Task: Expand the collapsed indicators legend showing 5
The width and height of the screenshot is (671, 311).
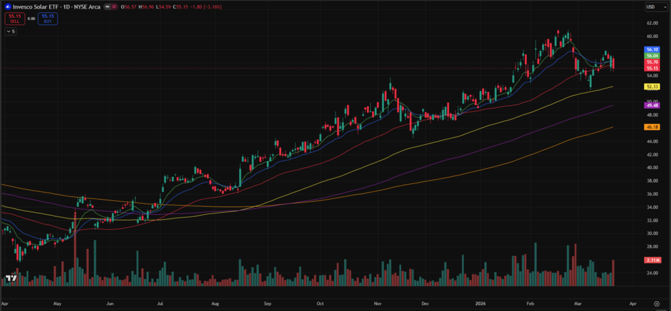Action: click(x=10, y=31)
